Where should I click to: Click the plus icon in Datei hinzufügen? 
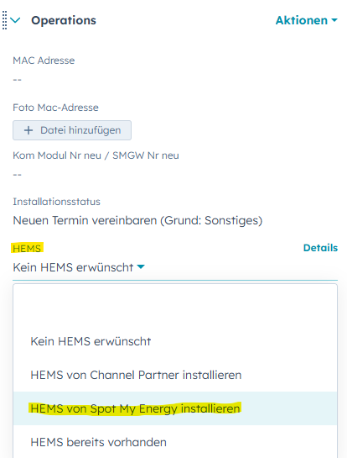point(28,130)
